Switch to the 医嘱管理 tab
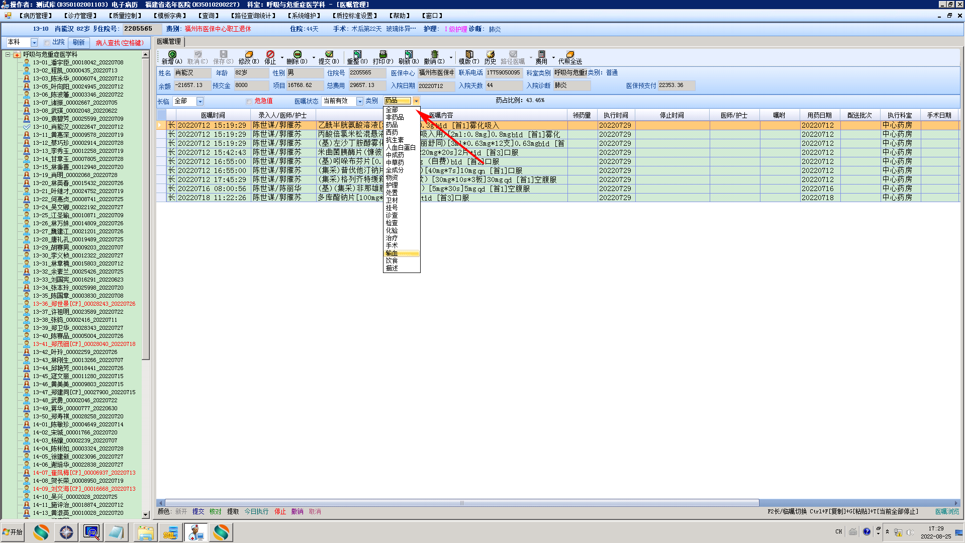Screen dimensions: 965x543 pos(169,42)
